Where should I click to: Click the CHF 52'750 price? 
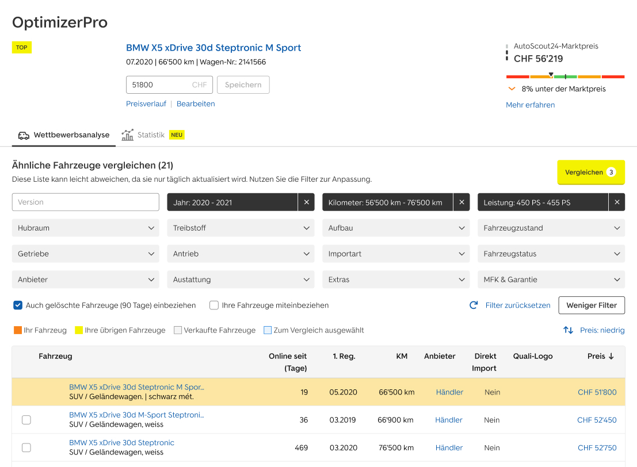click(597, 447)
